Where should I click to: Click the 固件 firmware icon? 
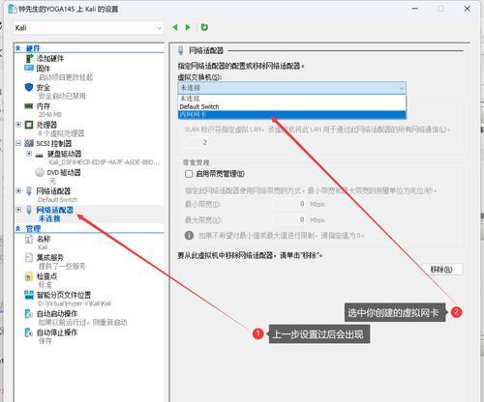[x=29, y=68]
